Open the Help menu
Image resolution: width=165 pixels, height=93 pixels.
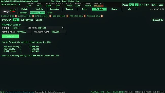pyautogui.click(x=77, y=1)
